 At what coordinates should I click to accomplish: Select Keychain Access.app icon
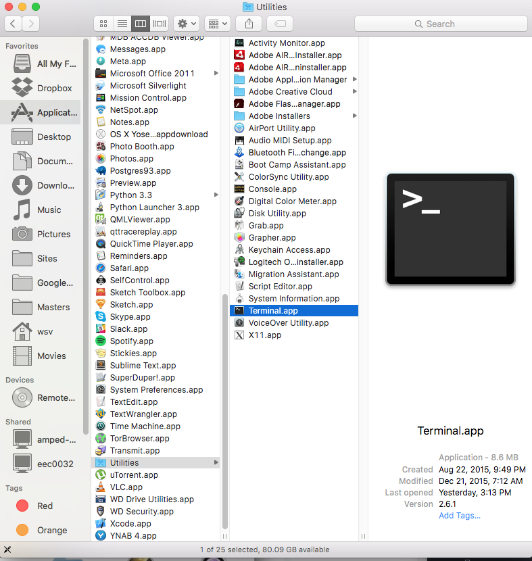click(x=239, y=249)
